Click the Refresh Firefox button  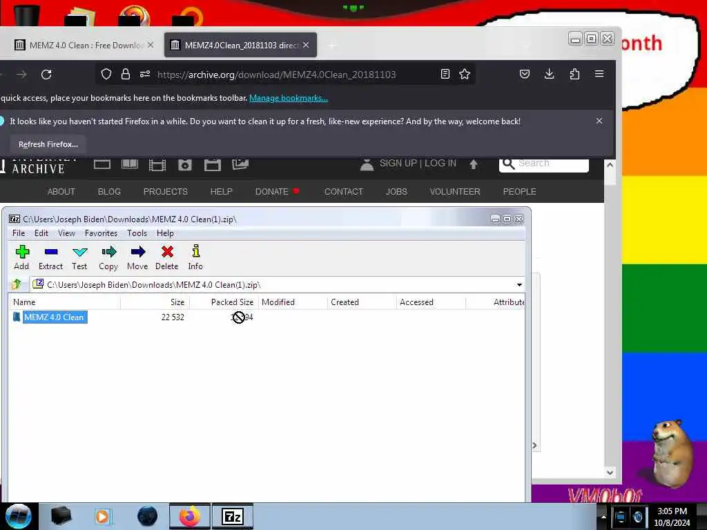click(x=48, y=144)
